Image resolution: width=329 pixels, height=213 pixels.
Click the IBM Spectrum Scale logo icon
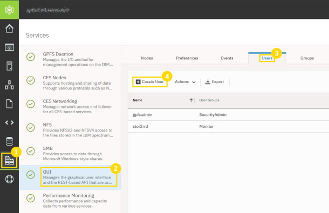pos(9,10)
